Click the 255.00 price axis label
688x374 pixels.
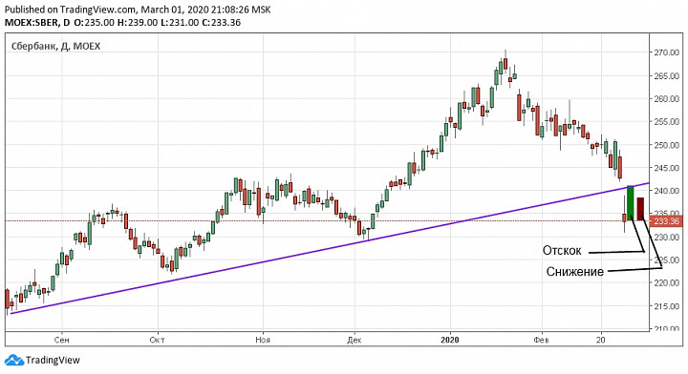pos(667,122)
